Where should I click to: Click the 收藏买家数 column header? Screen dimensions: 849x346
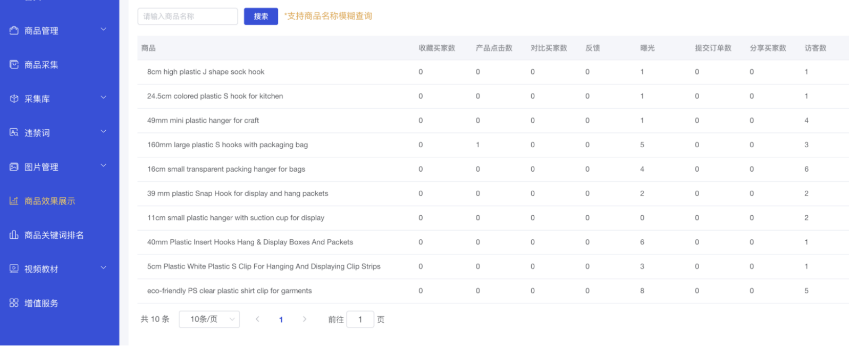pos(436,48)
